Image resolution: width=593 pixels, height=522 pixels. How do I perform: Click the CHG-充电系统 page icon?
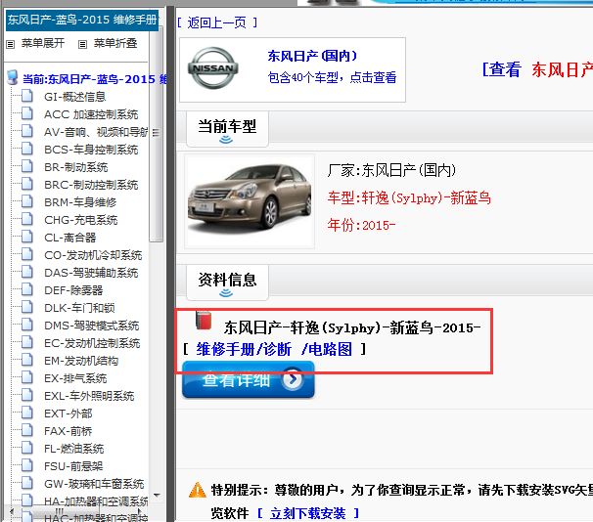26,219
